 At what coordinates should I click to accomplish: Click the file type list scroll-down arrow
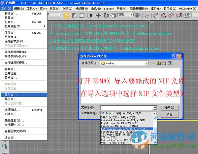(155, 142)
